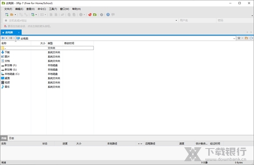The height and width of the screenshot is (165, 254).
Task: Click the first greyed document icon
Action: pyautogui.click(x=51, y=14)
